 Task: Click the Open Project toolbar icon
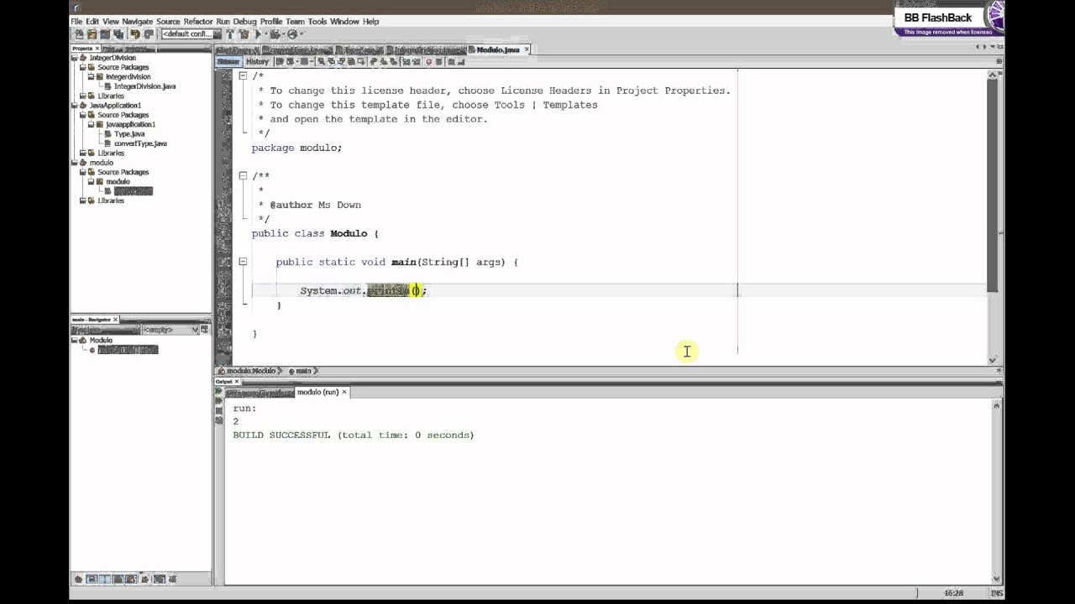click(105, 34)
